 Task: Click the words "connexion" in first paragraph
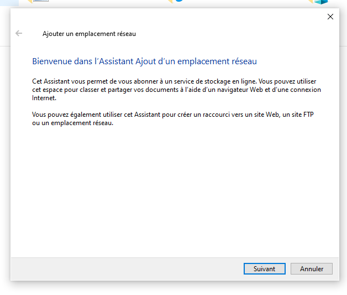(306, 90)
